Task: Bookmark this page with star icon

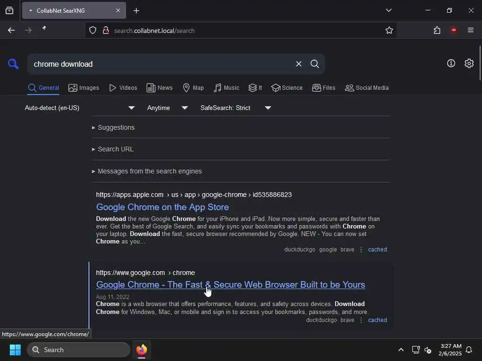Action: 389,31
